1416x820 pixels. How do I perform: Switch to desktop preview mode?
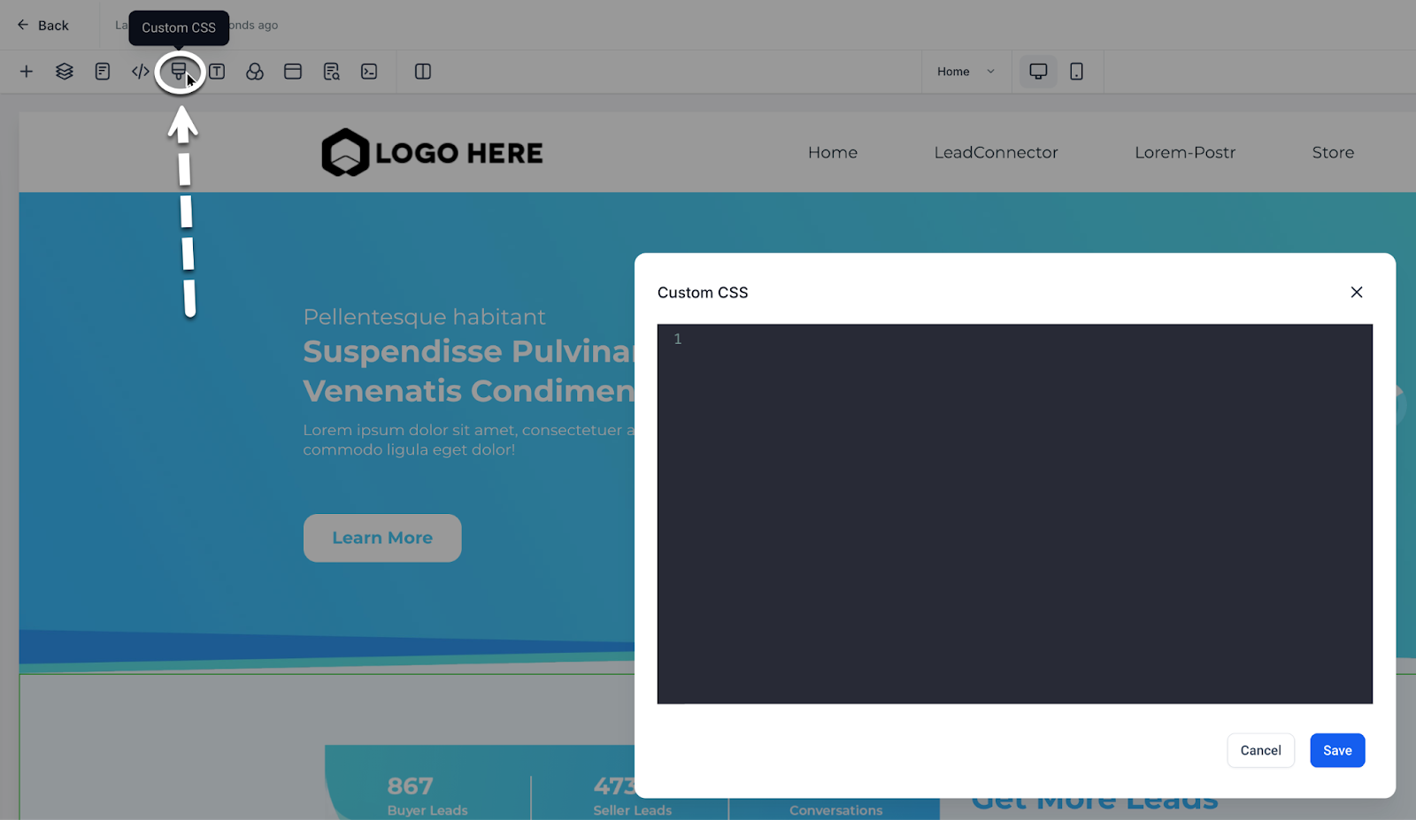pos(1038,72)
